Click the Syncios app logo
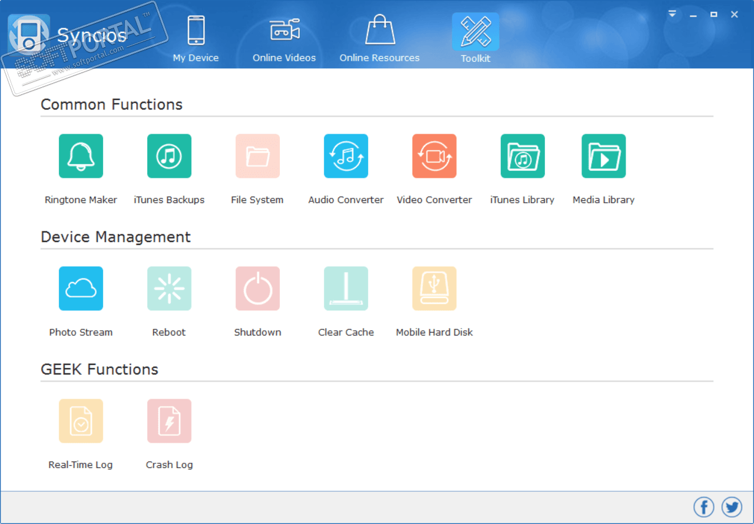The width and height of the screenshot is (754, 524). [28, 35]
